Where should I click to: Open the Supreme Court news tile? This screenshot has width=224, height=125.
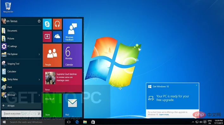point(62,80)
